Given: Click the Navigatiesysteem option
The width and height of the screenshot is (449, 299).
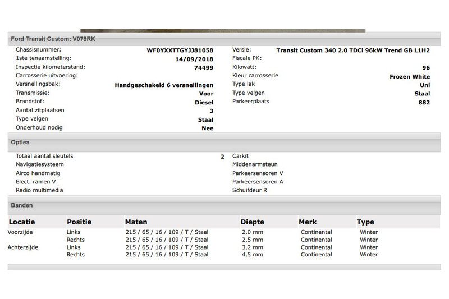Looking at the screenshot, I should pos(40,164).
